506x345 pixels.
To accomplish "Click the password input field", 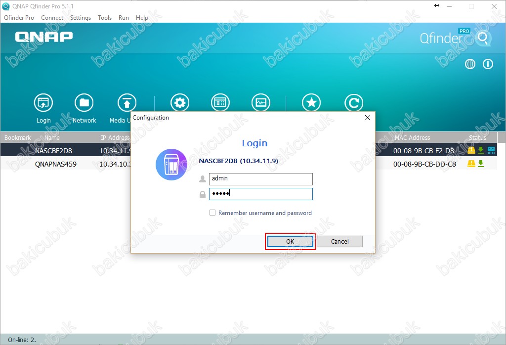I will click(x=261, y=194).
